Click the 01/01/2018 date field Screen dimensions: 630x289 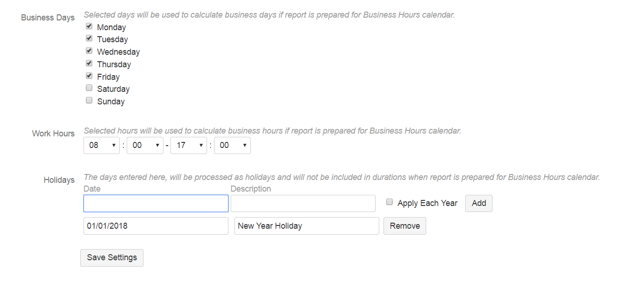click(x=156, y=226)
